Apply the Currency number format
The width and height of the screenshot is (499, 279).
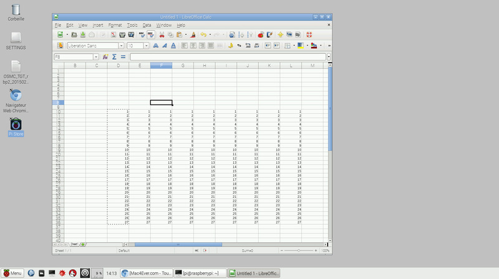(230, 45)
